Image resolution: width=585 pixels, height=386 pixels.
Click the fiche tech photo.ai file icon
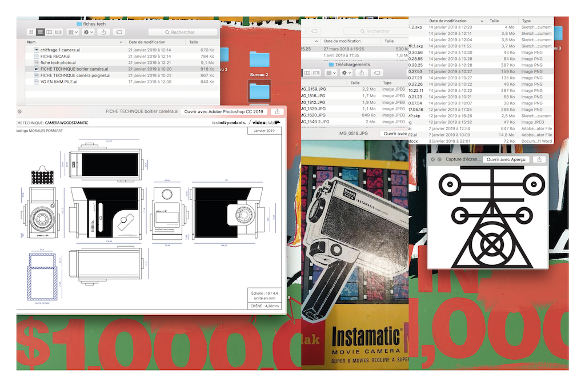pyautogui.click(x=37, y=63)
